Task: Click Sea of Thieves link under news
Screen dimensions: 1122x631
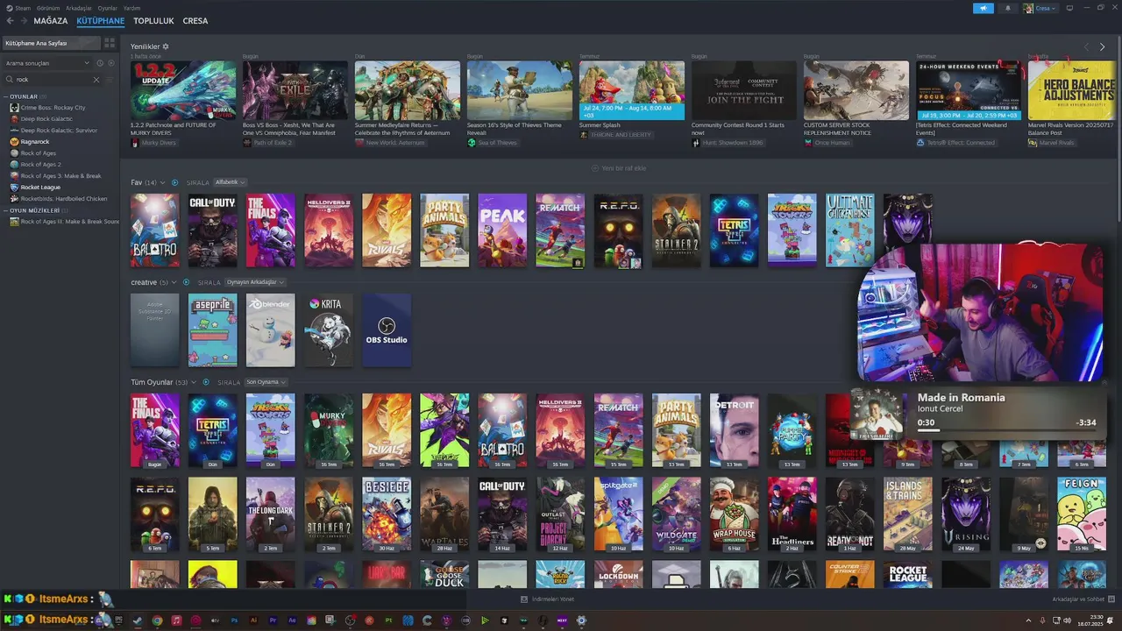Action: coord(496,142)
